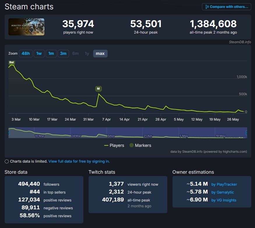This screenshot has height=228, width=255.
Task: Open the by PlayTracker link
Action: (x=224, y=184)
